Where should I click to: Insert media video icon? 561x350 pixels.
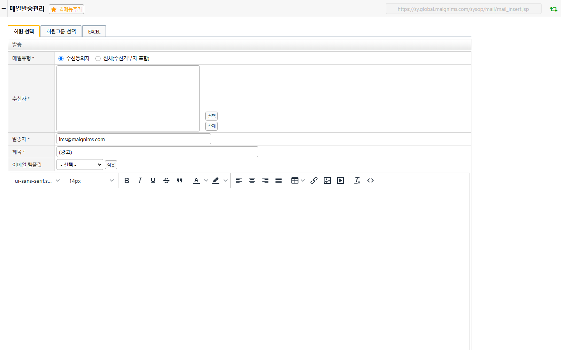pyautogui.click(x=340, y=180)
